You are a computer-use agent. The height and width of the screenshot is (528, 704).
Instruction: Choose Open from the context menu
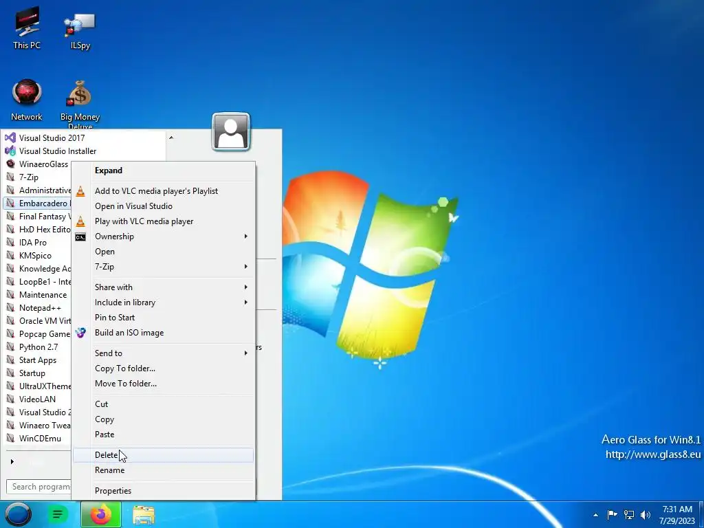[x=164, y=252]
